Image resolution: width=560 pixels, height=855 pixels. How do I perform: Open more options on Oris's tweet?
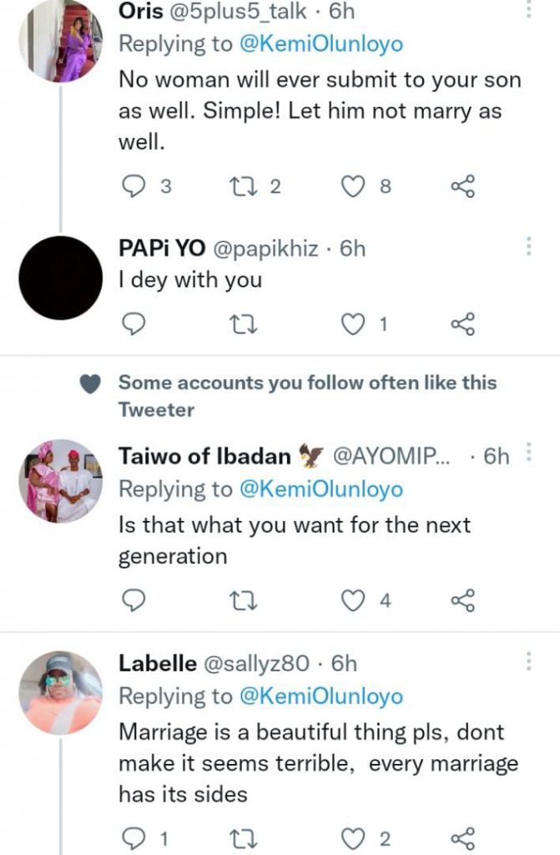pos(528,10)
